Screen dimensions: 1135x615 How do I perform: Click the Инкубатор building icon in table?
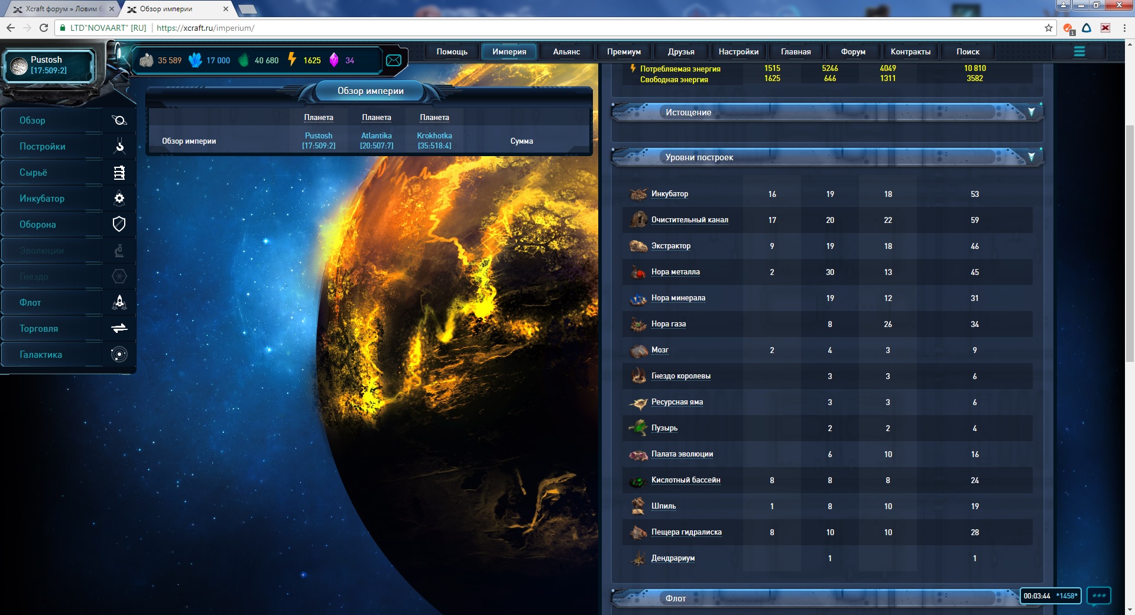point(638,194)
